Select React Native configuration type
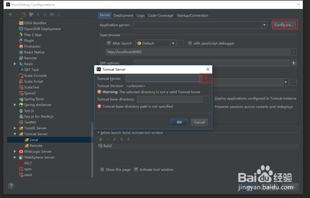The height and width of the screenshot is (198, 310). click(32, 52)
